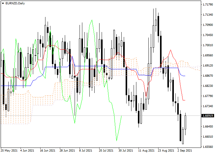Select price level 1.69120 on the scale

(x=208, y=65)
